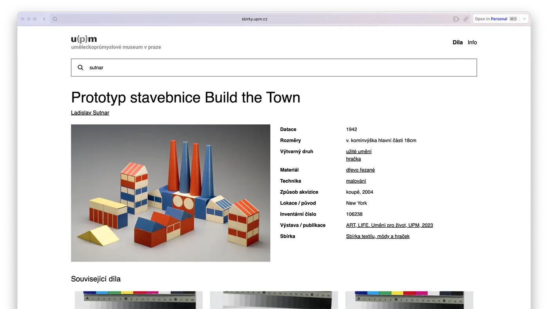The width and height of the screenshot is (548, 309).
Task: Click the address bar search magnifier icon
Action: [55, 19]
